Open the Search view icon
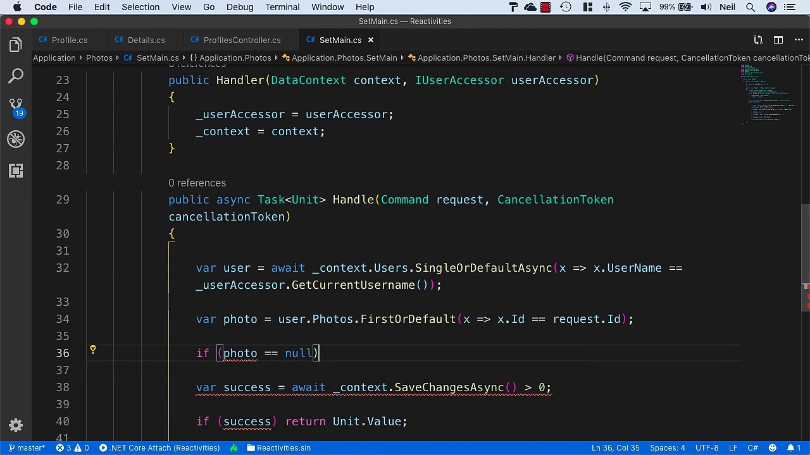The image size is (810, 455). (16, 76)
